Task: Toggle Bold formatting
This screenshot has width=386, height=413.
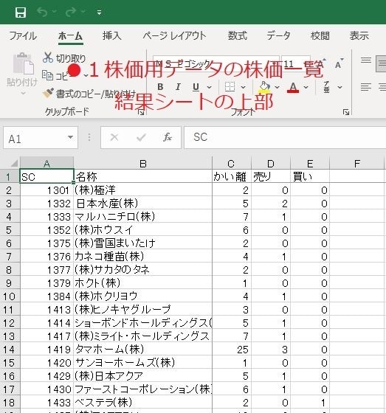Action: click(160, 87)
